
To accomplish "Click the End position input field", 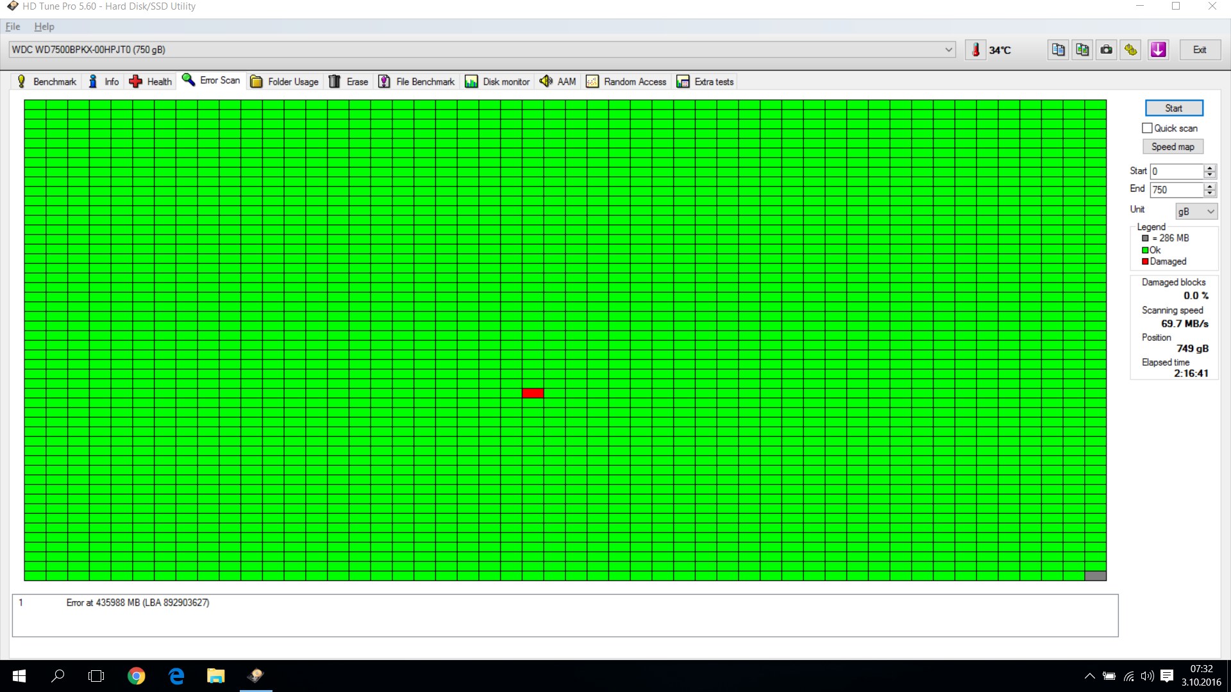I will (x=1177, y=190).
